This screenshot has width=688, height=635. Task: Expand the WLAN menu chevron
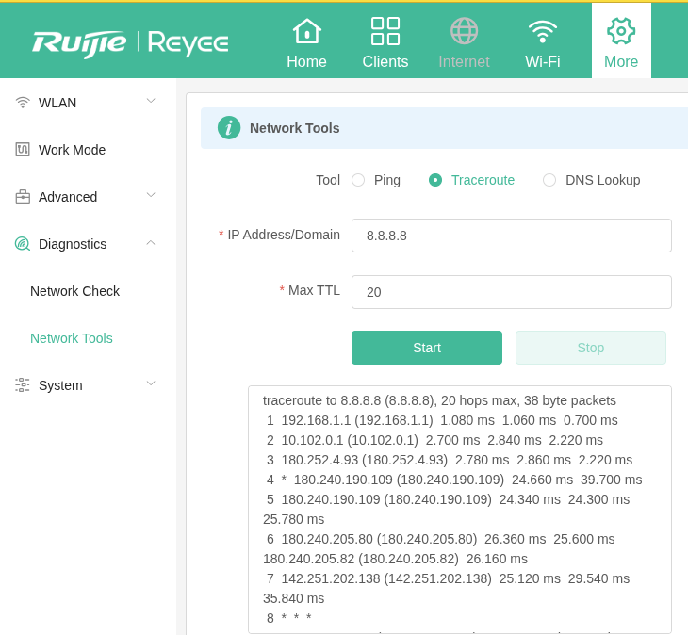[151, 101]
